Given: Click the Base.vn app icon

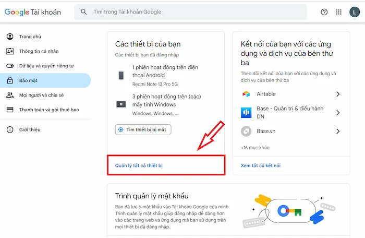Looking at the screenshot, I should (246, 131).
